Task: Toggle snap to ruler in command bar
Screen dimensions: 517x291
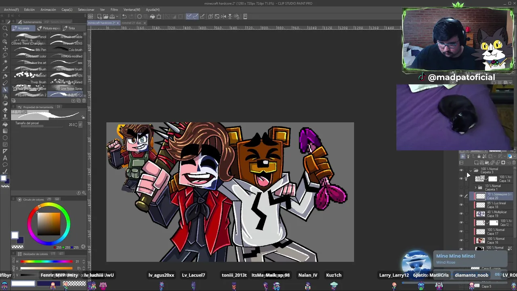Action: point(189,17)
